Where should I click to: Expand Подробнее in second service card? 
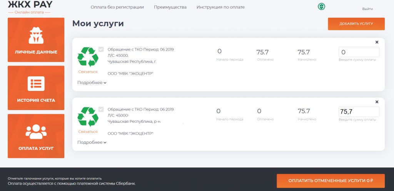pos(92,142)
